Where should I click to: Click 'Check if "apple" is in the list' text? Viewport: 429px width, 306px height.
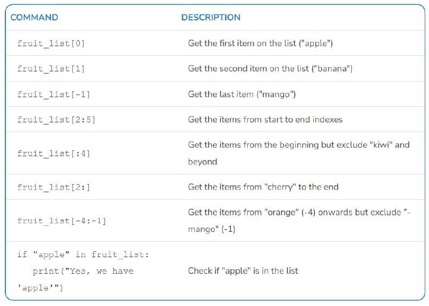(x=243, y=271)
